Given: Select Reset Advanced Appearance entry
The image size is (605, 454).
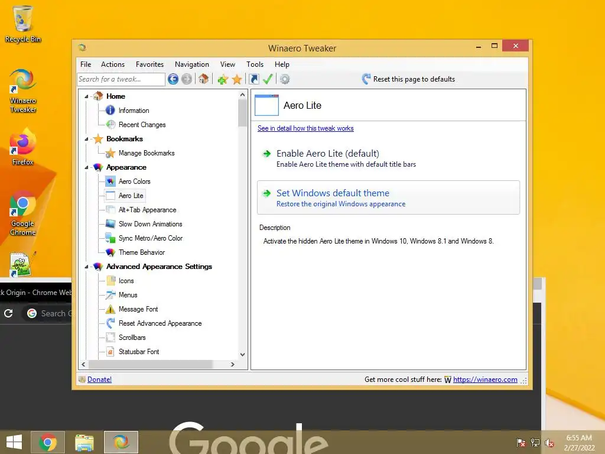Looking at the screenshot, I should (x=160, y=323).
